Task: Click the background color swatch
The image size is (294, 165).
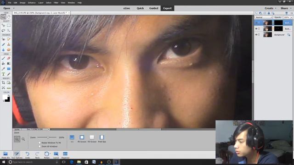Action: point(8,100)
